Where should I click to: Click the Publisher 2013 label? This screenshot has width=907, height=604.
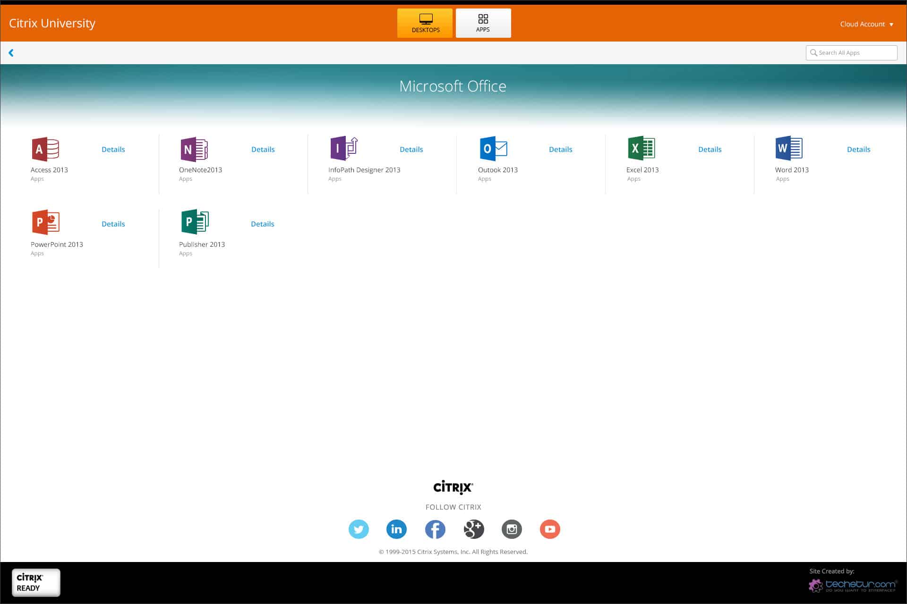point(202,244)
